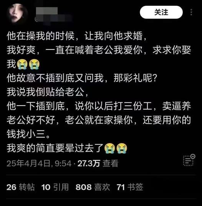The image size is (202, 206).
Task: Tap the first crying emoji on the third line
Action: point(22,64)
